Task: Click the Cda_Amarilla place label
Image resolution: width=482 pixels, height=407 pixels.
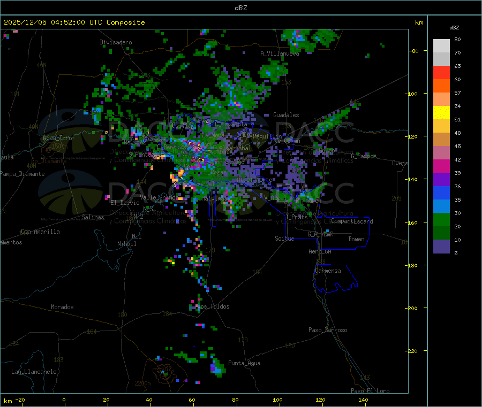Action: point(40,232)
